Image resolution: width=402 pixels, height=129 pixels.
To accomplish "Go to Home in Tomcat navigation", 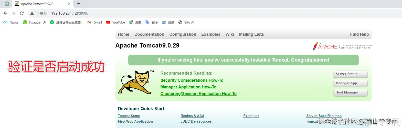I will tap(123, 34).
